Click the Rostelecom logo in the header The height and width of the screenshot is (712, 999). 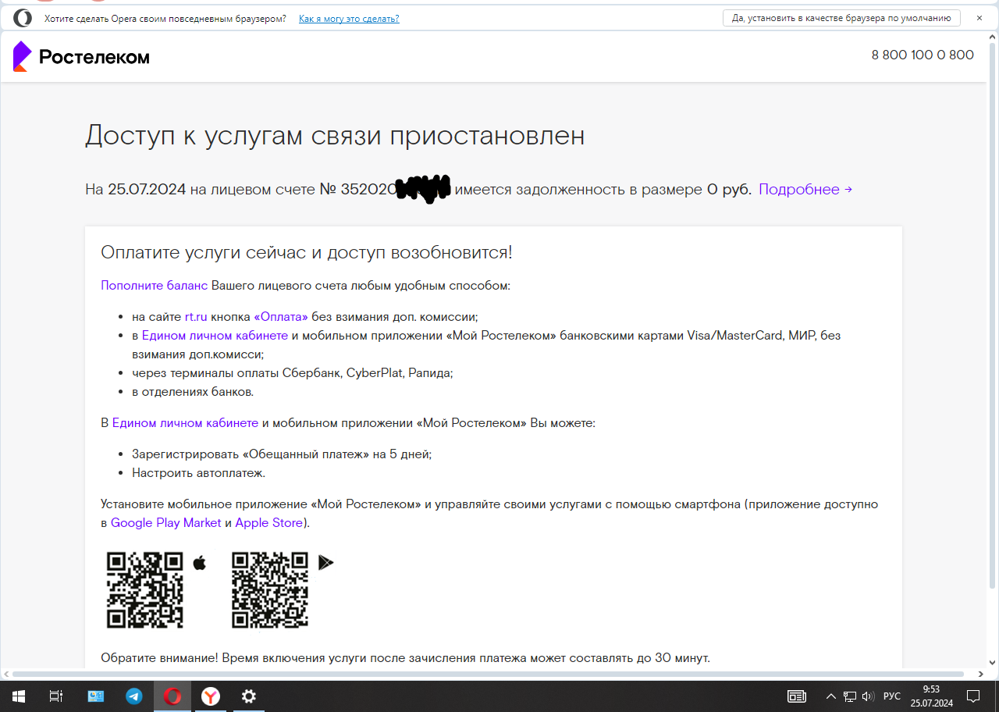tap(81, 56)
